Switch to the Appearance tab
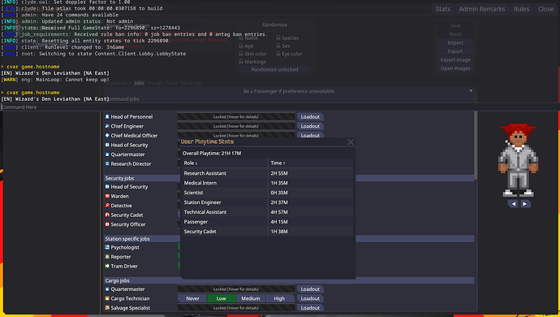The image size is (560, 317). coord(118,83)
